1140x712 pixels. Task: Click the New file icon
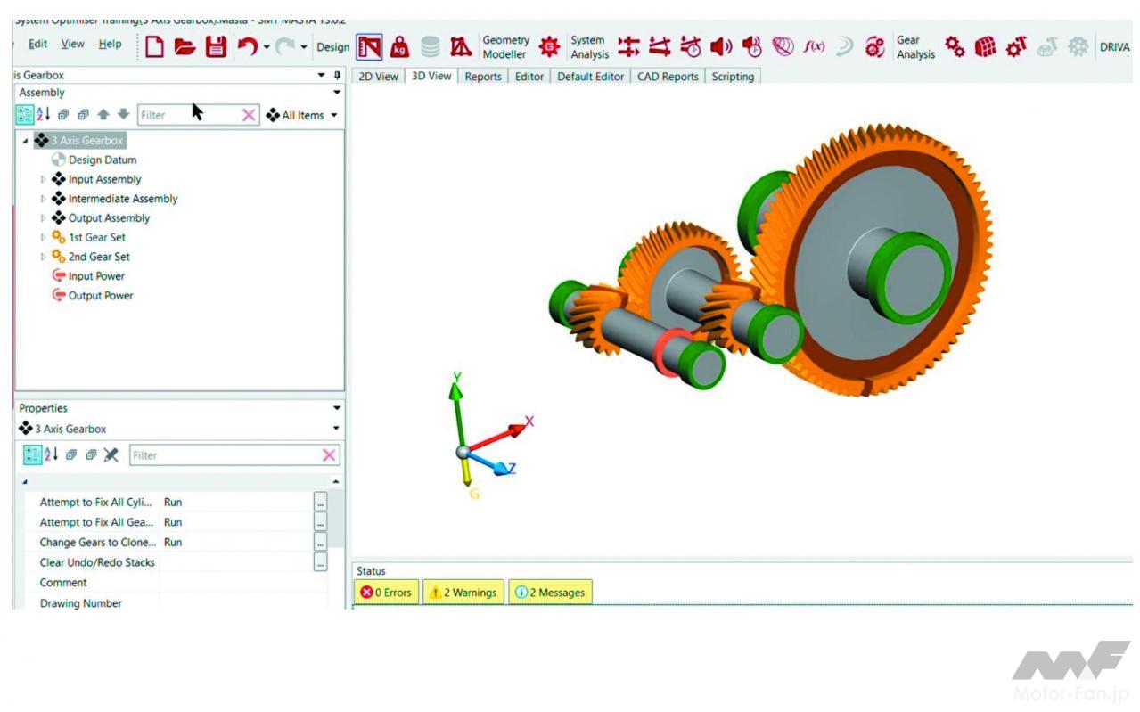point(154,47)
